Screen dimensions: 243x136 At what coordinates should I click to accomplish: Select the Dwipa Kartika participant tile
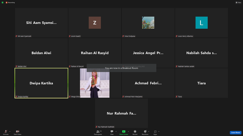tap(41, 83)
